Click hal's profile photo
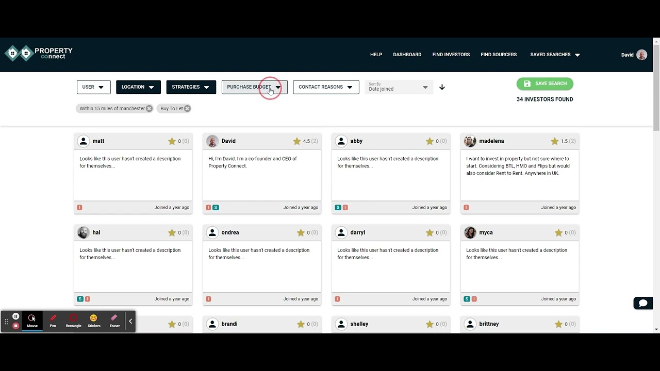Screen dimensions: 660x371 (83, 232)
